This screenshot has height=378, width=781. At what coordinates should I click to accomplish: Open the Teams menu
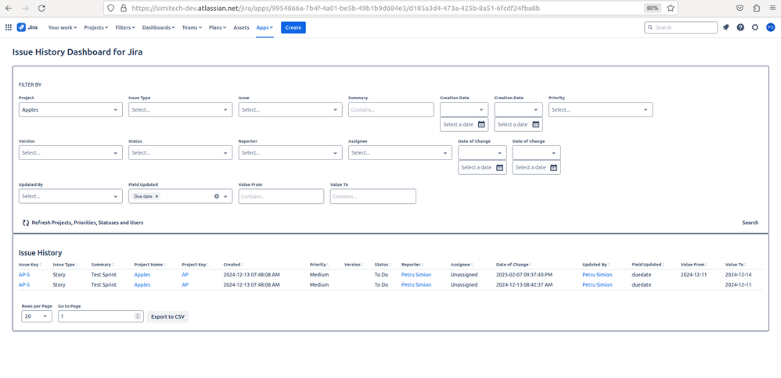click(192, 28)
